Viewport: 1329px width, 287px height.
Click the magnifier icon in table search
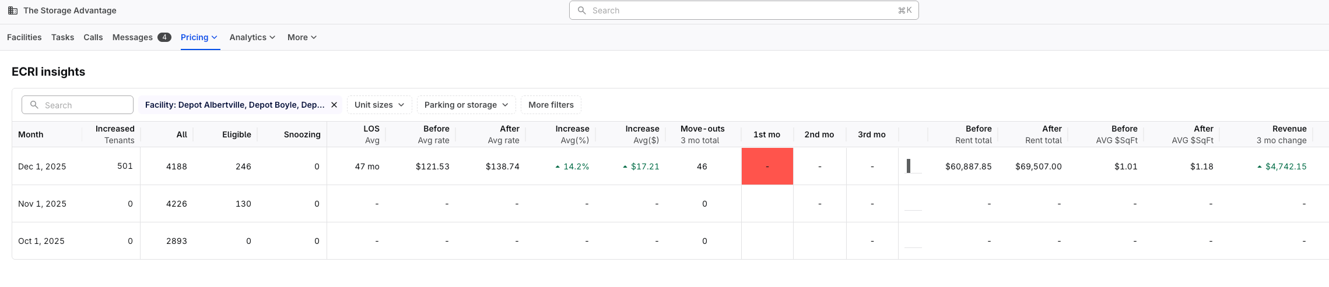point(34,105)
